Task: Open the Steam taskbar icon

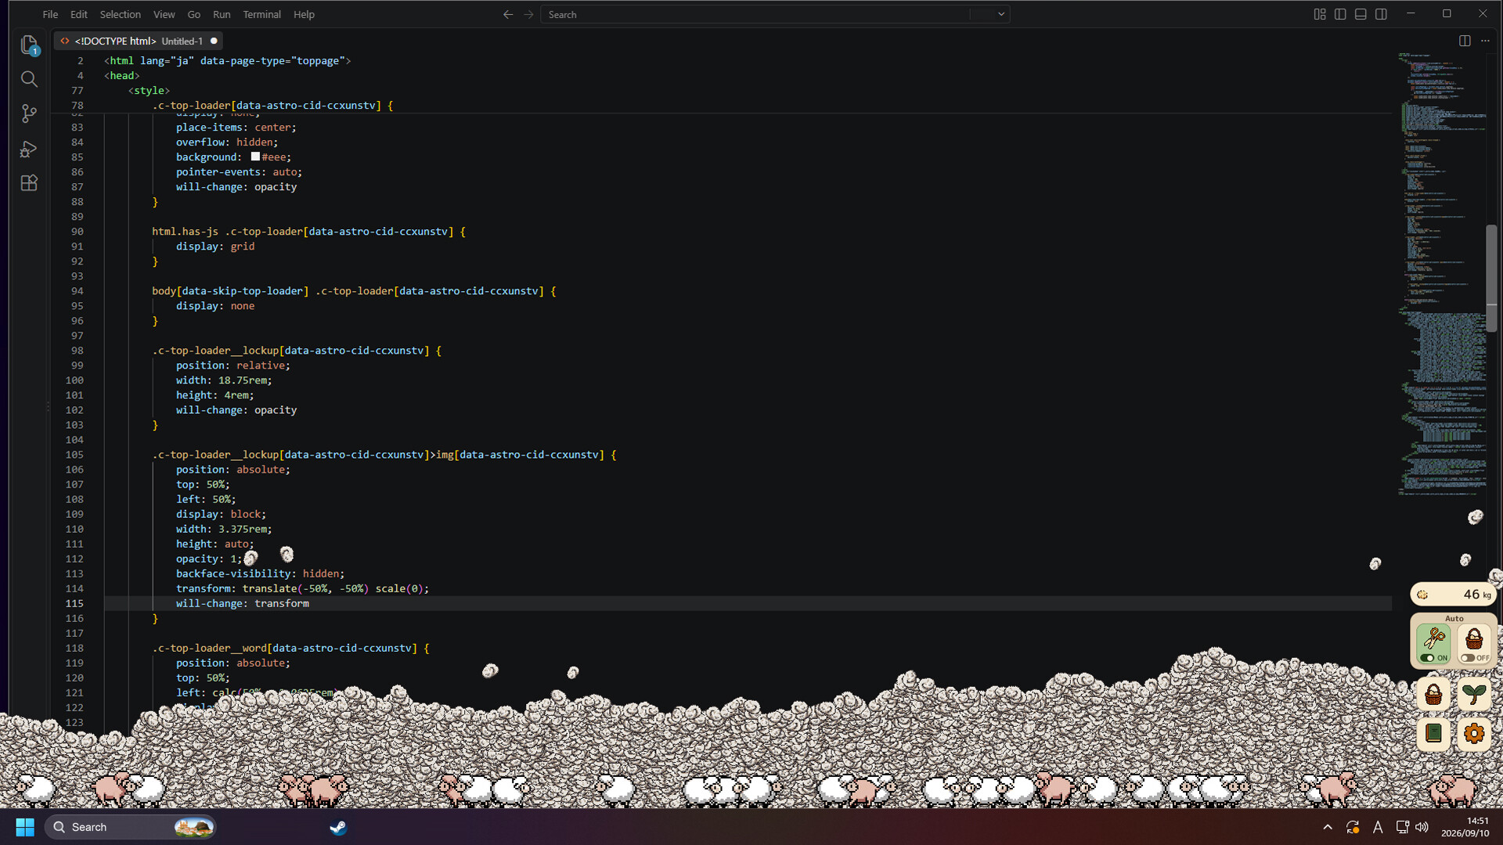Action: click(338, 827)
